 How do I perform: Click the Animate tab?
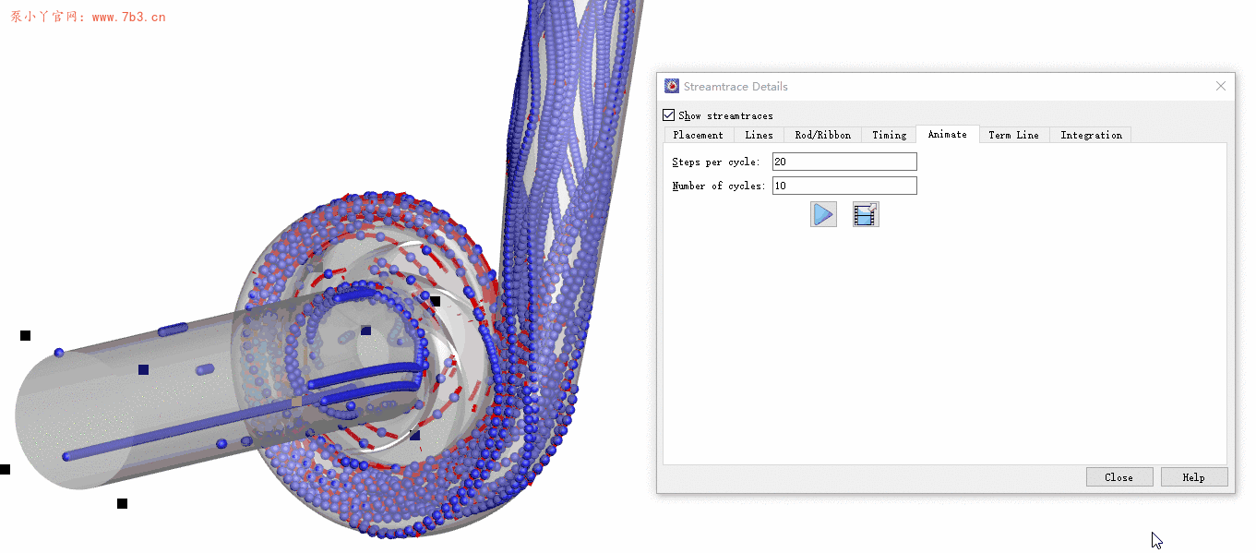pyautogui.click(x=947, y=135)
